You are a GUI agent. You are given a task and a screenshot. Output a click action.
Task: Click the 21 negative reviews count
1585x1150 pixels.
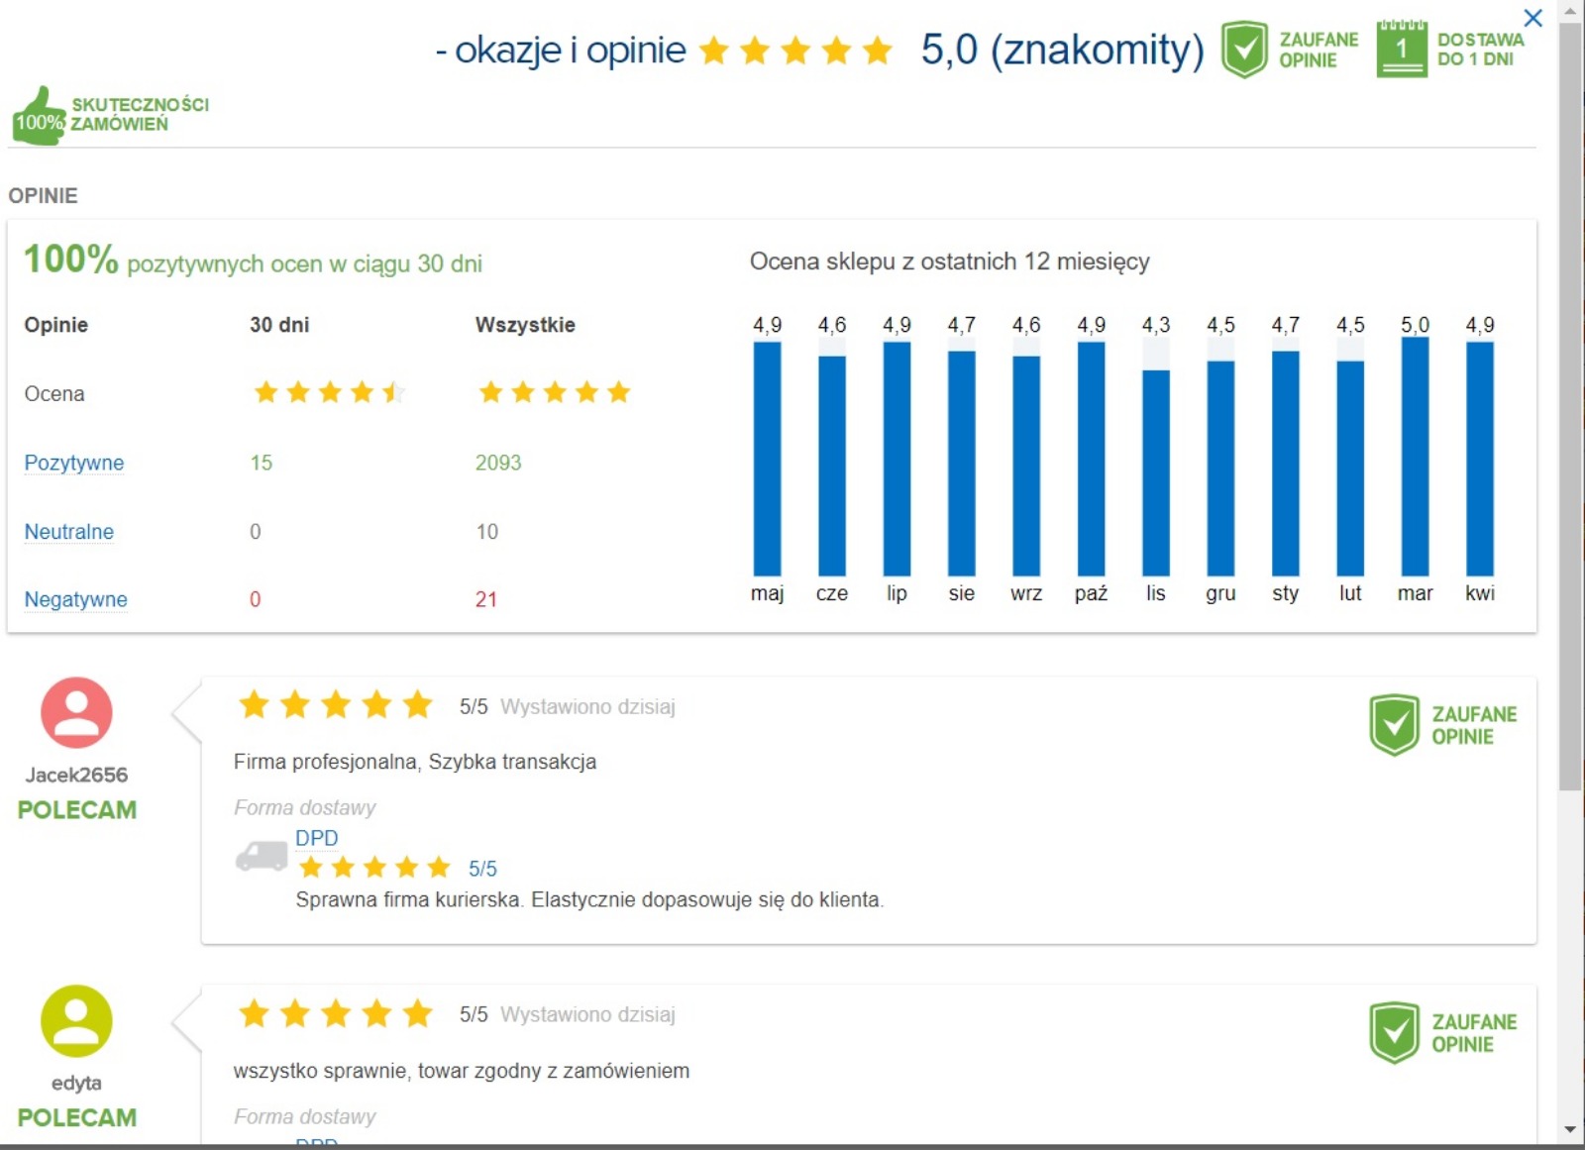click(486, 599)
